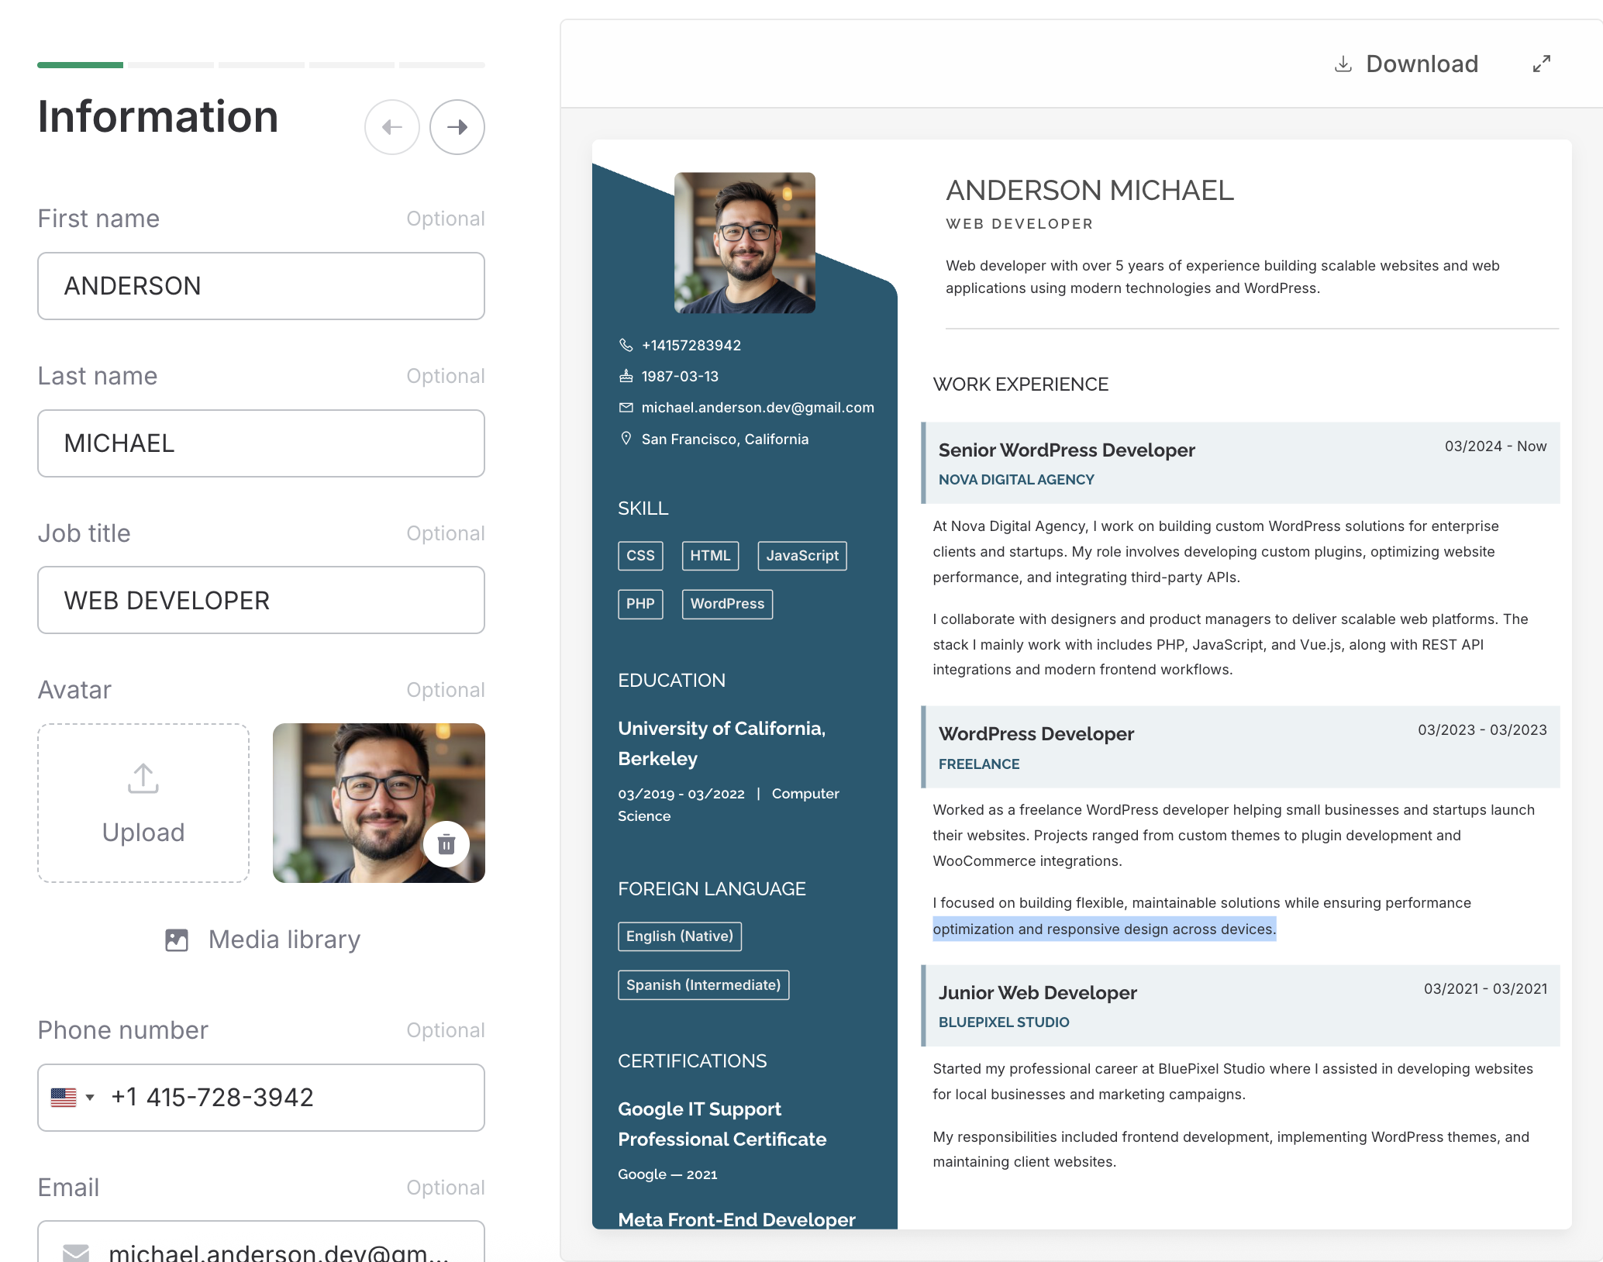Click the profile photo on resume preview
This screenshot has height=1262, width=1603.
point(744,243)
